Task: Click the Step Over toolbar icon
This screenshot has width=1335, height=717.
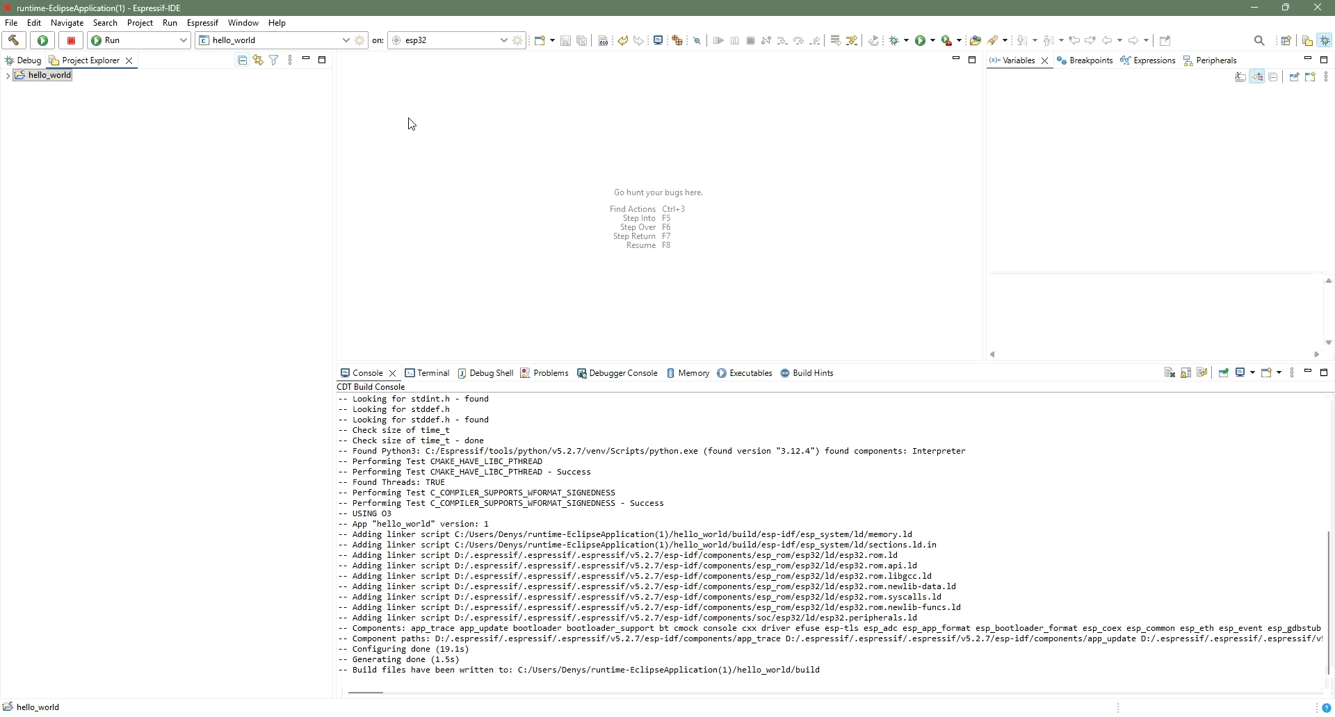Action: pos(798,41)
